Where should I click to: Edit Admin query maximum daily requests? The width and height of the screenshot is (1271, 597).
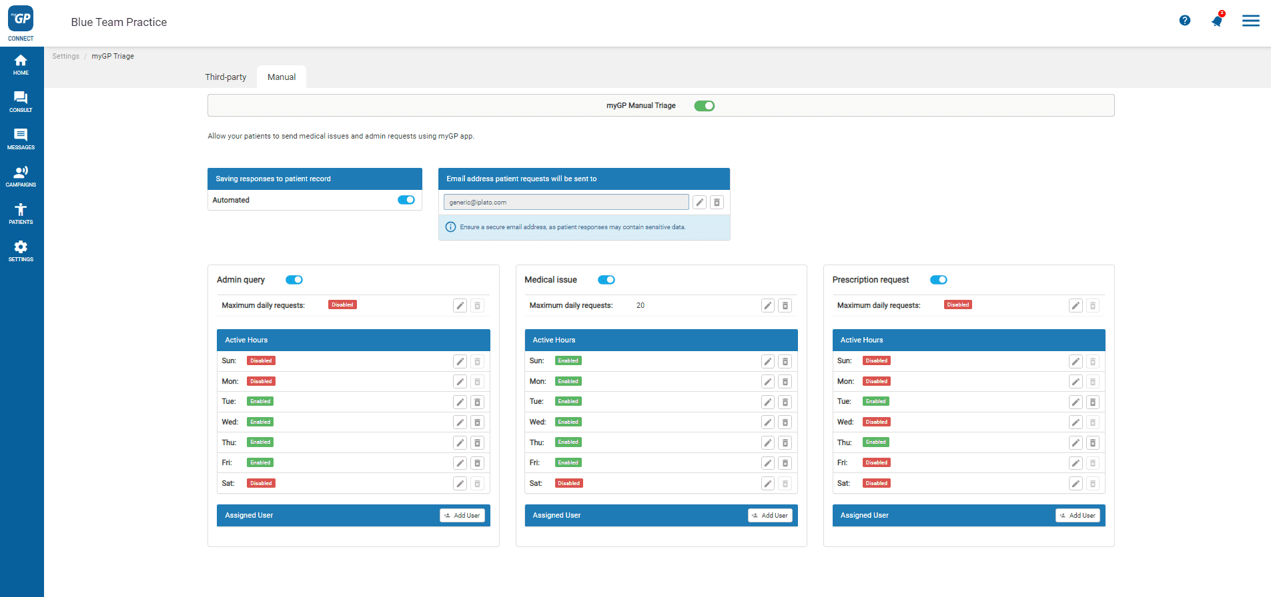460,306
